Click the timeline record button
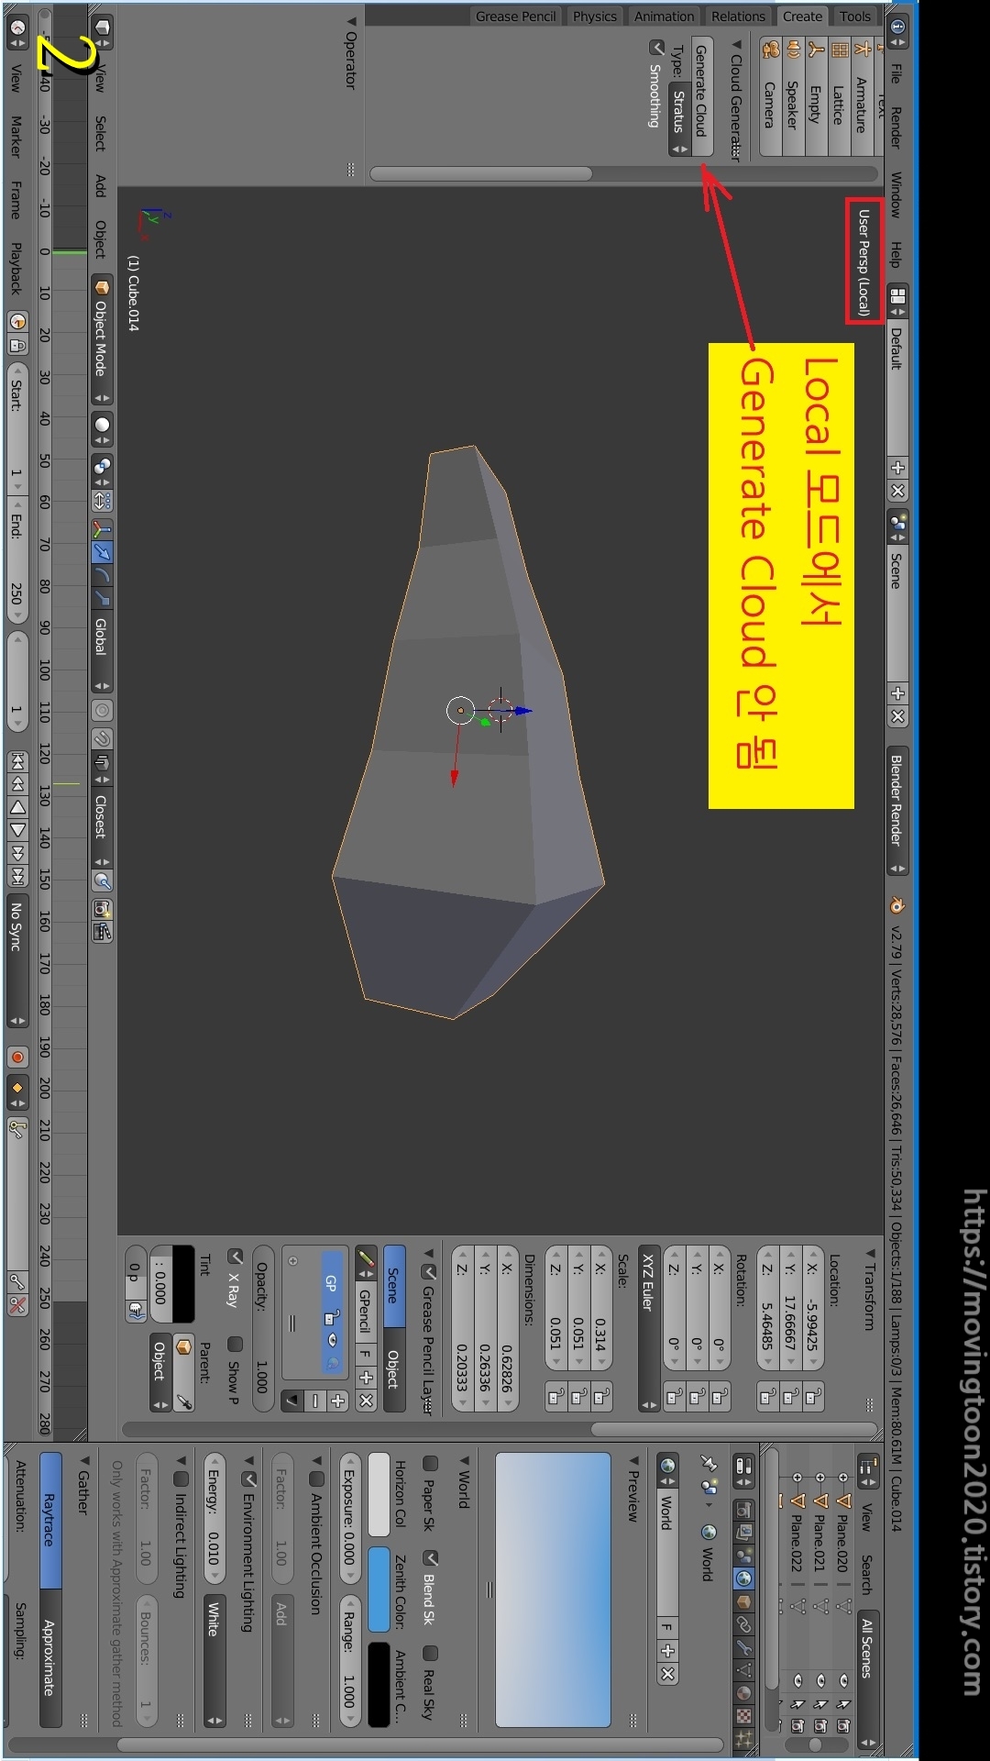The height and width of the screenshot is (1761, 990). point(16,1057)
